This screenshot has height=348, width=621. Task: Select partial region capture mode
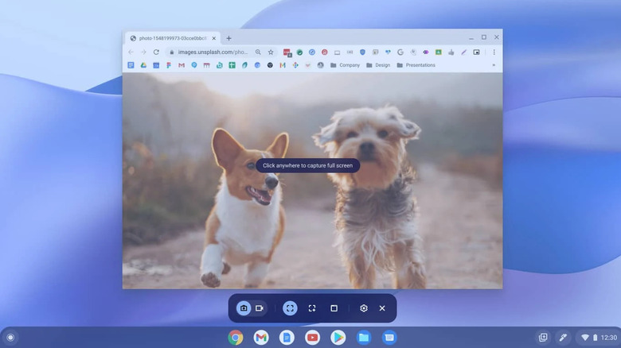point(312,308)
